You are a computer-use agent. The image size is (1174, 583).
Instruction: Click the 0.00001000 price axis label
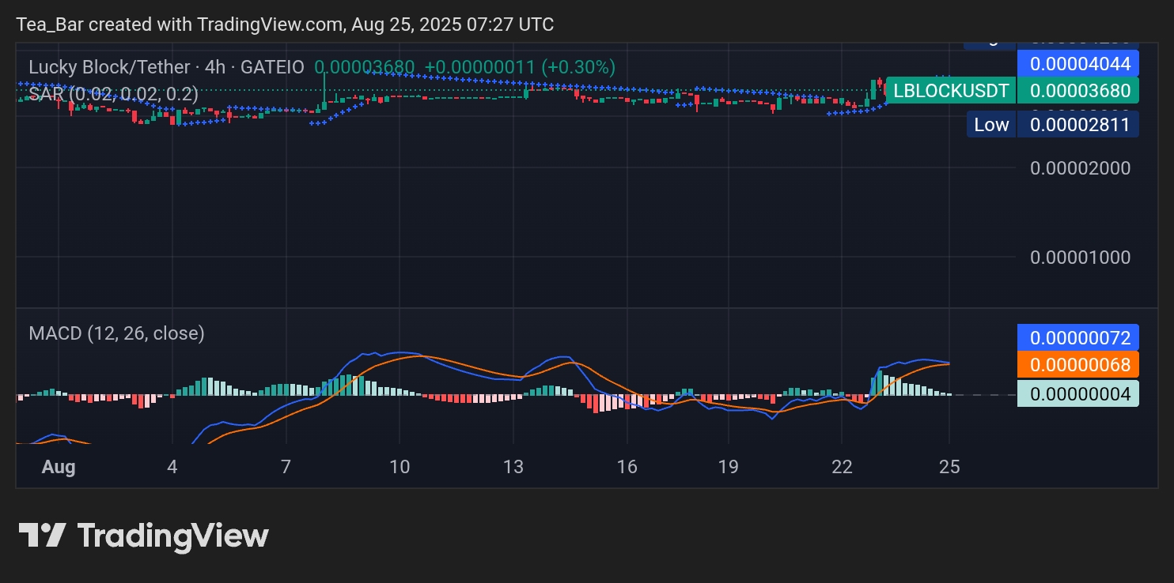click(x=1080, y=257)
